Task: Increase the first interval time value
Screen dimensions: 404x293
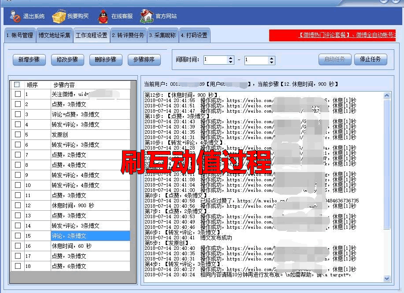Action: pyautogui.click(x=230, y=58)
